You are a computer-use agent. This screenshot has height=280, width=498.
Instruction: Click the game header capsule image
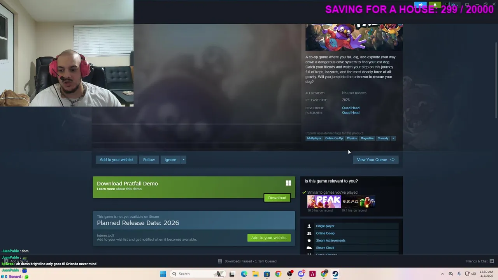pyautogui.click(x=354, y=37)
